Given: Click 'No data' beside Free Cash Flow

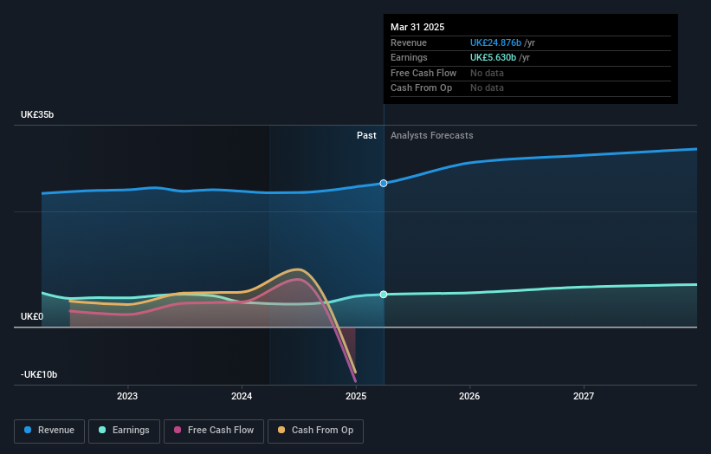Looking at the screenshot, I should coord(487,73).
